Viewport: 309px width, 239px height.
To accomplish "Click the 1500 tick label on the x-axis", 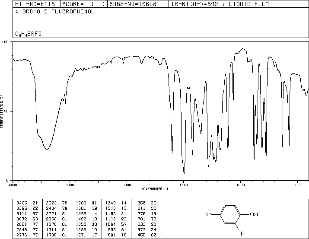I will (x=184, y=185).
